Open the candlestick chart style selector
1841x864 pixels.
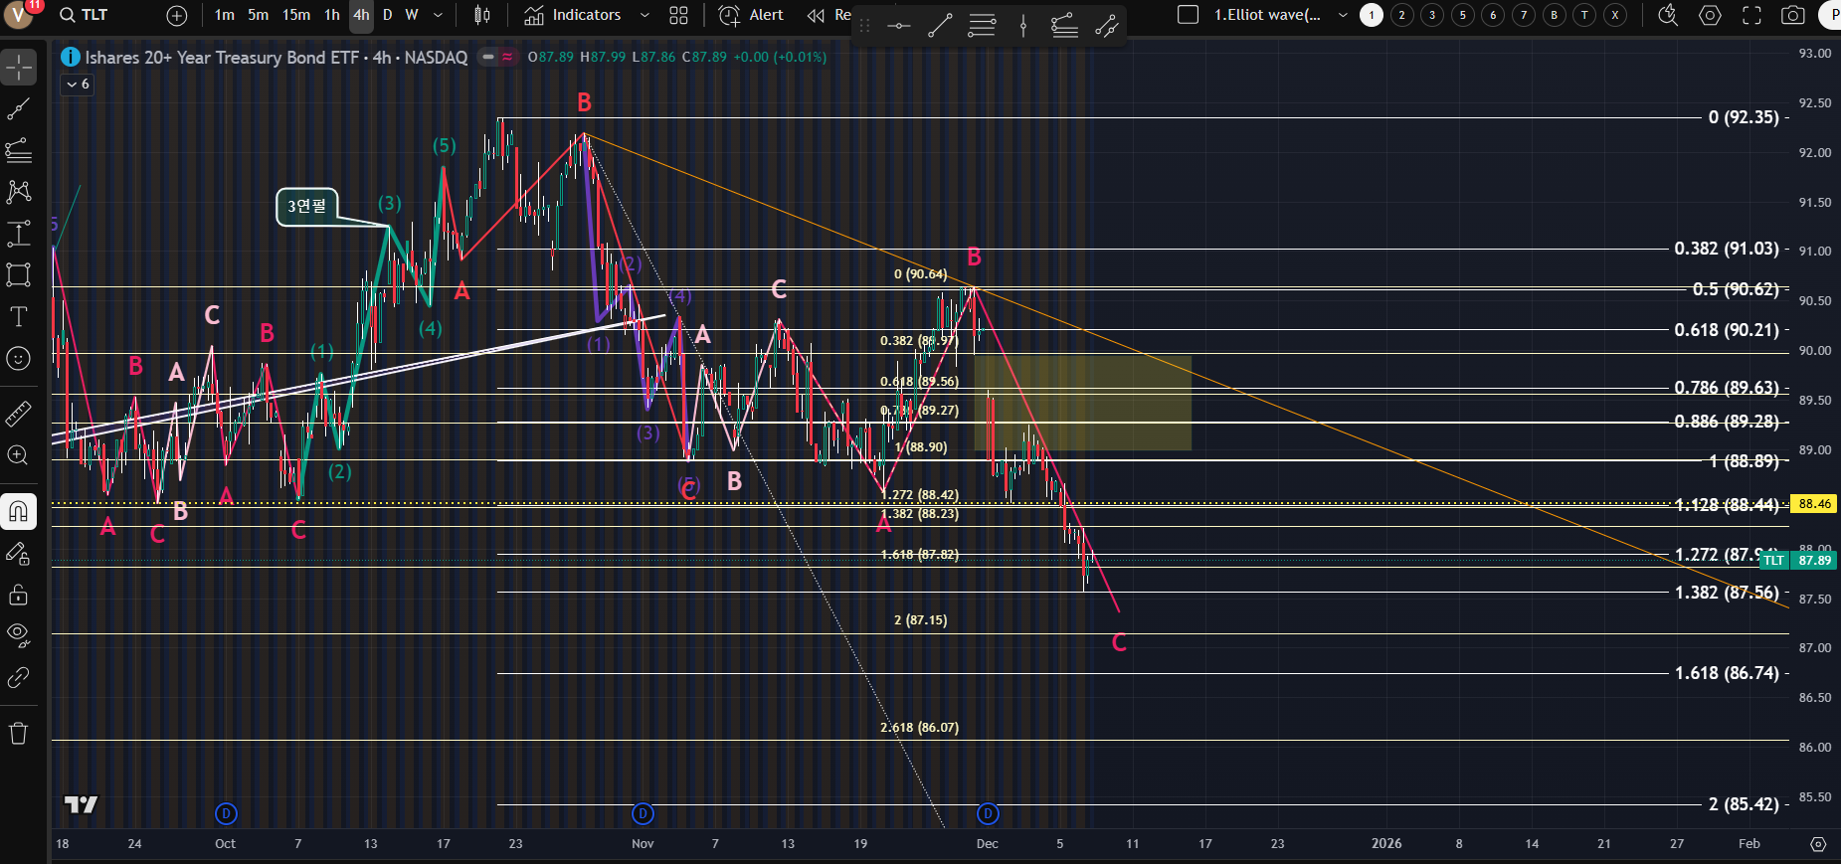pos(482,15)
